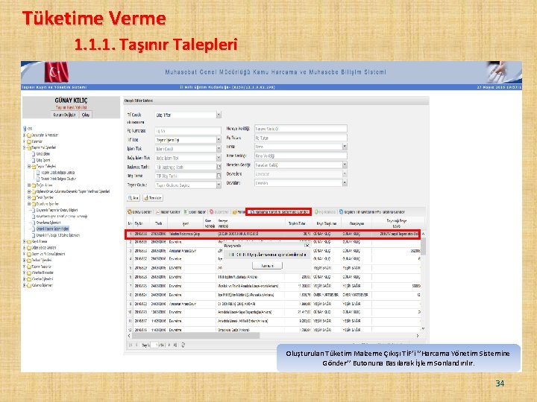The height and width of the screenshot is (402, 537).
Task: Select row 12 Devretme cell
Action: click(185, 331)
